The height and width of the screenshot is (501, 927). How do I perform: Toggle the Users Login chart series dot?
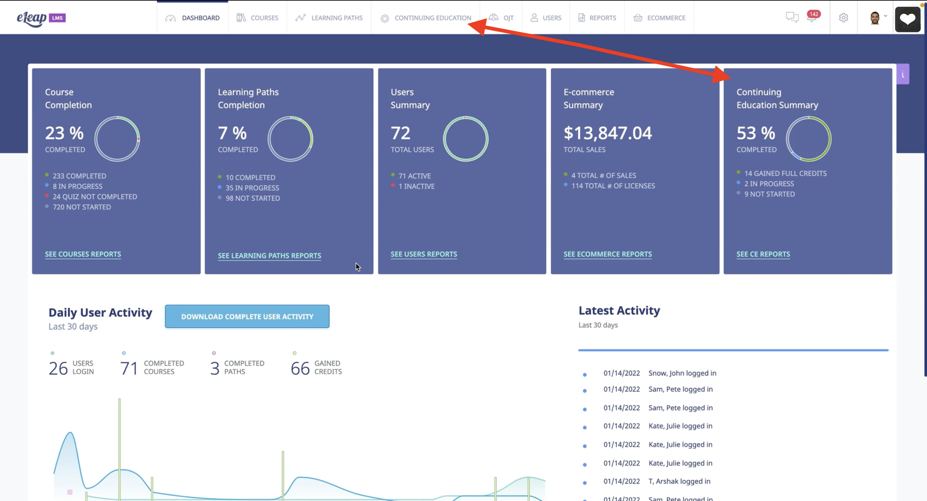(52, 353)
